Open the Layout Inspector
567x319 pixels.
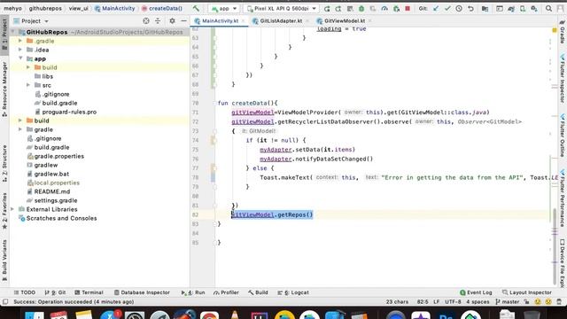coord(527,292)
